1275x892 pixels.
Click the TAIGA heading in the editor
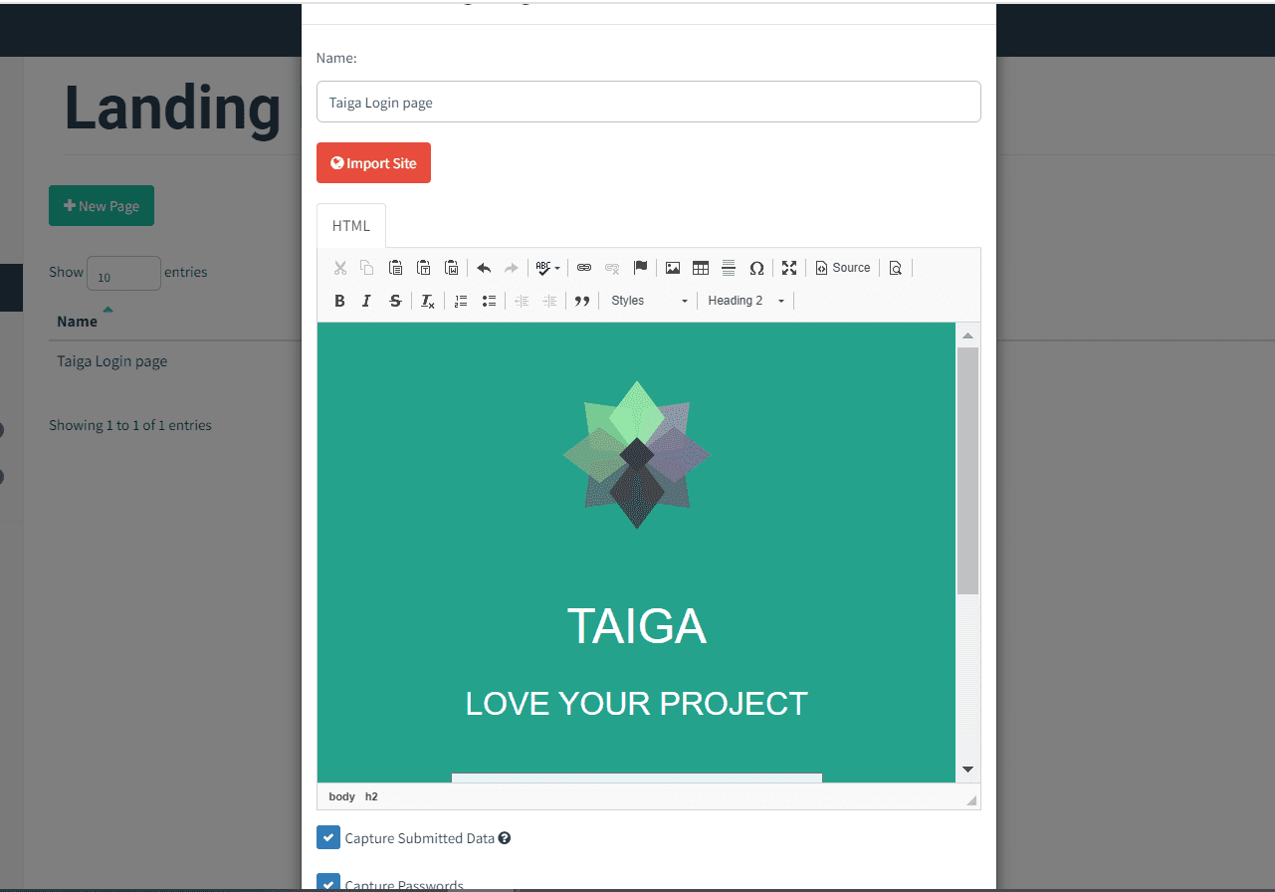[637, 626]
